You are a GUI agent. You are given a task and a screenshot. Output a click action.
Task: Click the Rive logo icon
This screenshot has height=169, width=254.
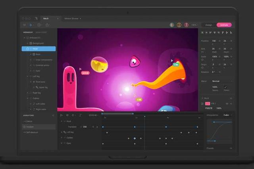tap(36, 18)
